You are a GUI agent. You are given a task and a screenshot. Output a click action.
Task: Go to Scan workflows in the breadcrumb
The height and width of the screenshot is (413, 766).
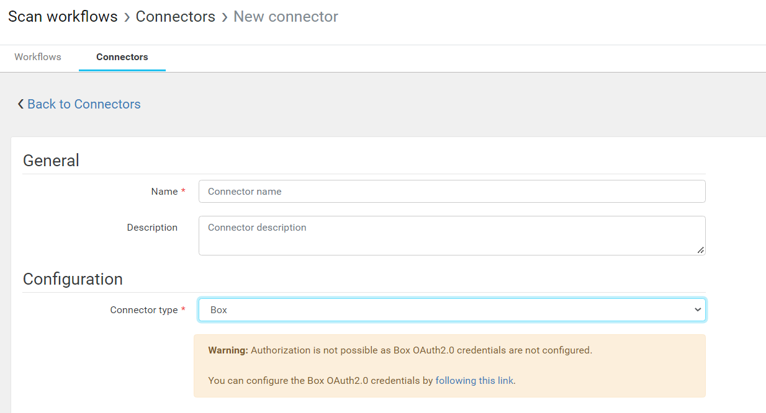point(63,17)
